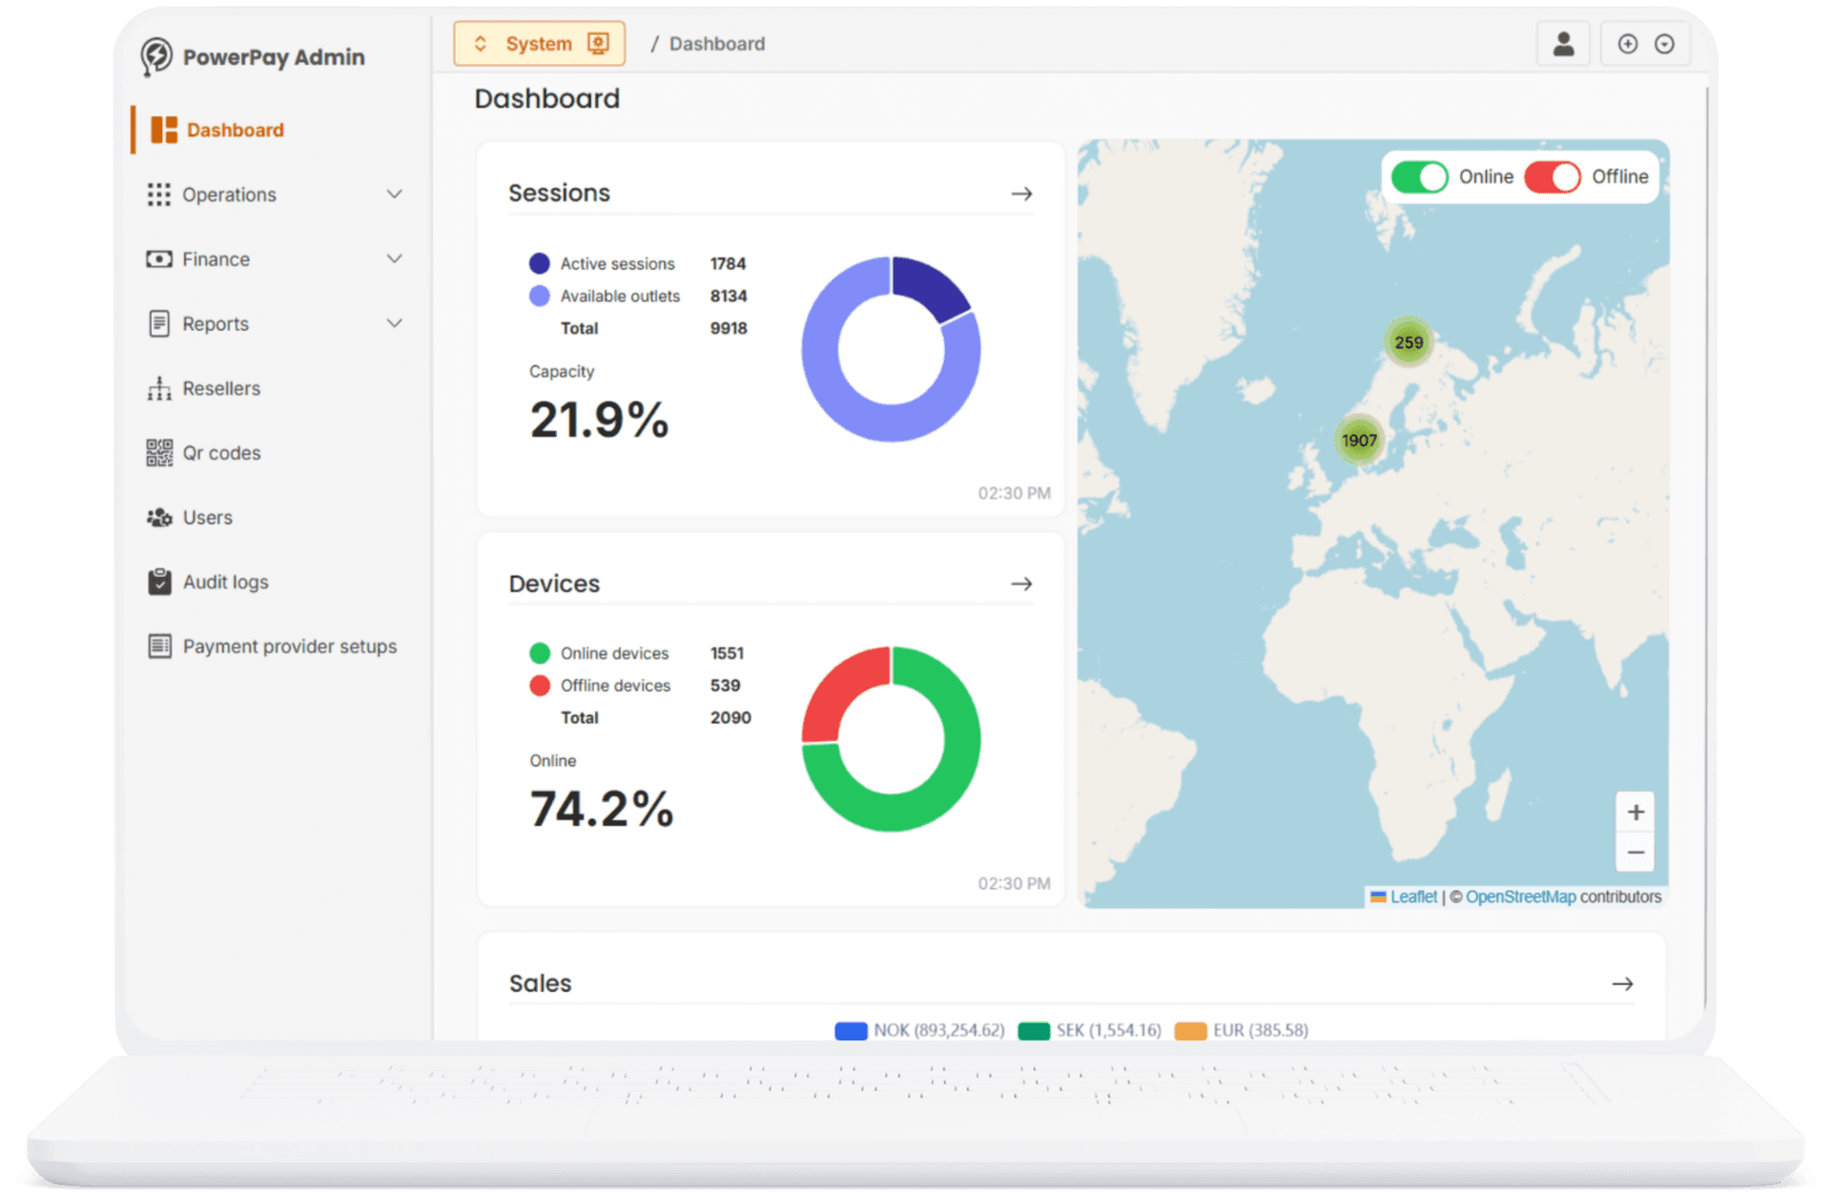This screenshot has width=1831, height=1193.
Task: Open Devices details via arrow icon
Action: pyautogui.click(x=1021, y=584)
